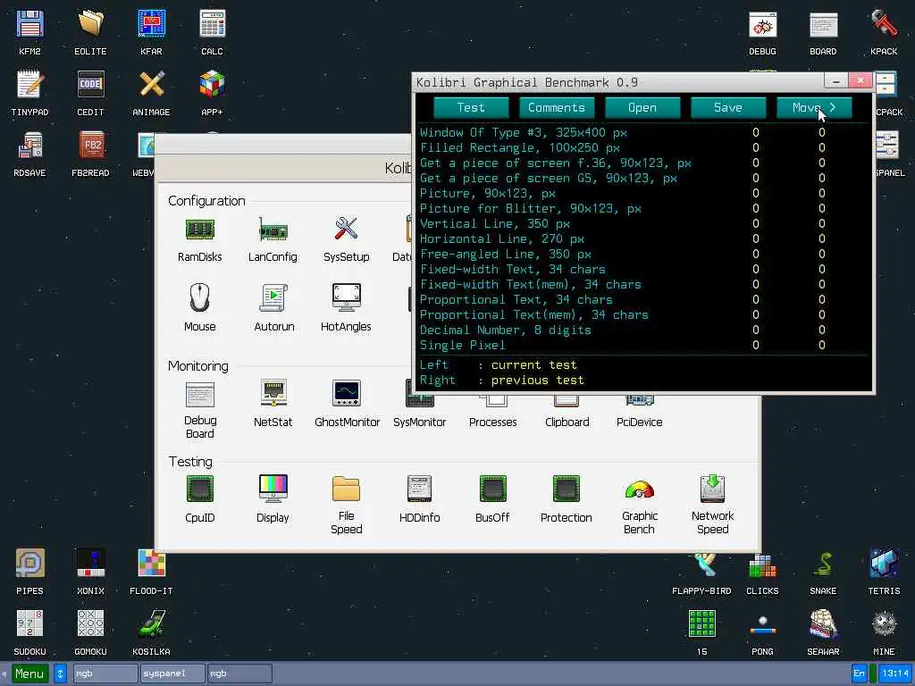915x686 pixels.
Task: Click the Move button in benchmark
Action: [814, 107]
